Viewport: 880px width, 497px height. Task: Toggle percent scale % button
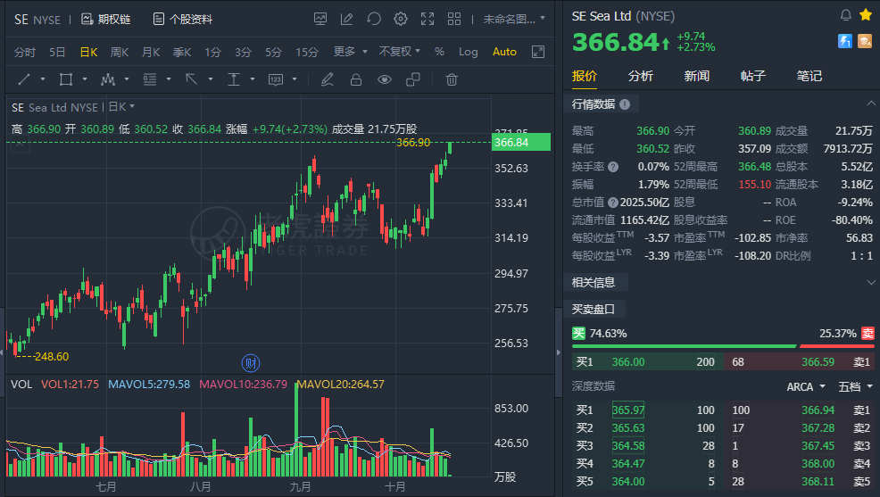439,52
